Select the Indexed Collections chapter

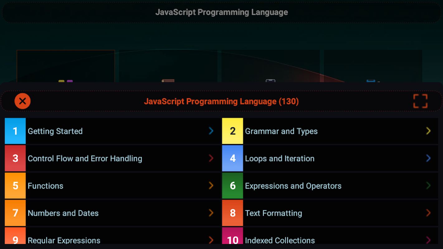point(280,240)
